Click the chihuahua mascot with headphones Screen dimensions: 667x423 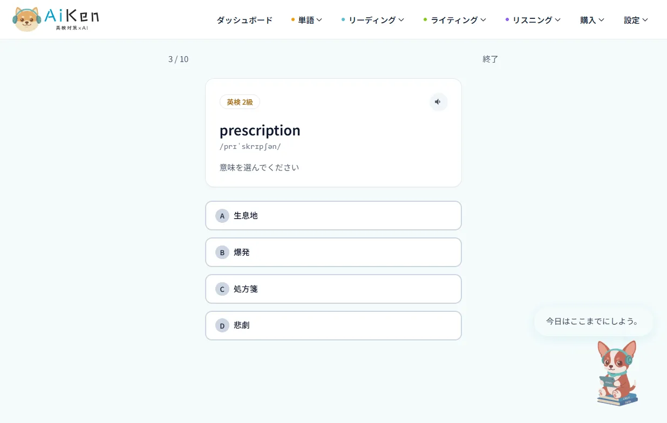[617, 373]
